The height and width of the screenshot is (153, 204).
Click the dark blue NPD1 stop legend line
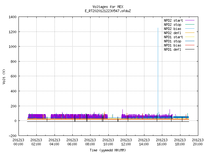click(190, 41)
